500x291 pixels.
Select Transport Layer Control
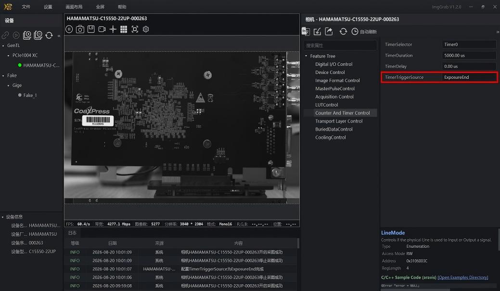coord(339,121)
